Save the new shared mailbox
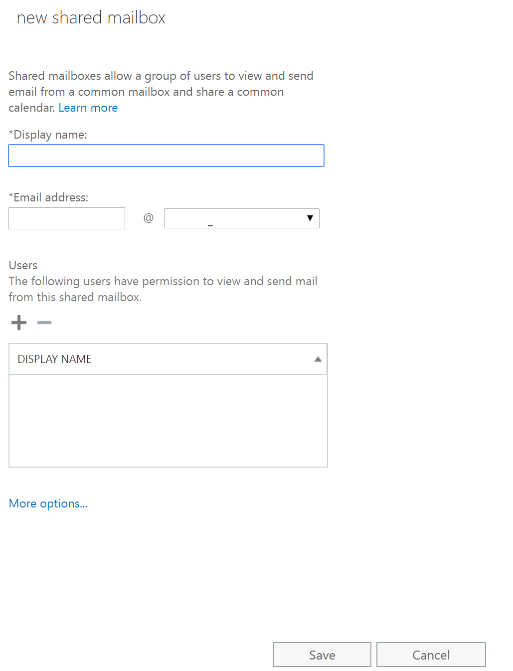This screenshot has width=513, height=671. 322,655
